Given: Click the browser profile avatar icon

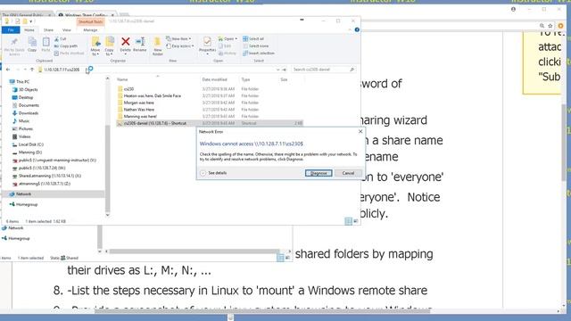Looking at the screenshot, I should [x=514, y=10].
